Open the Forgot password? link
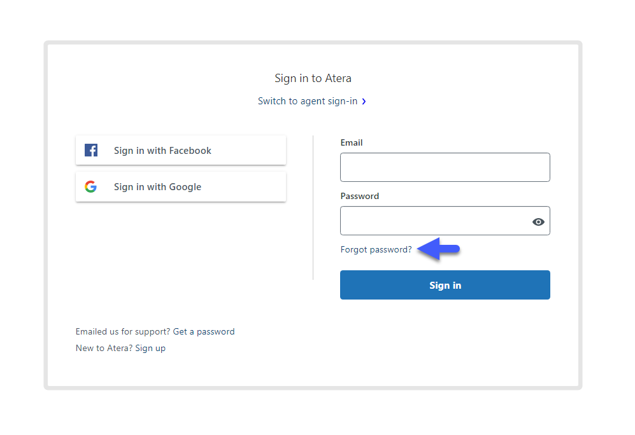 point(376,249)
